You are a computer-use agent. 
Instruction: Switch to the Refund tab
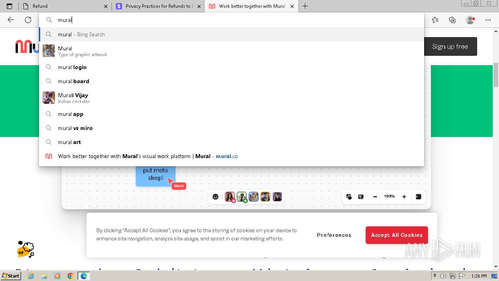click(x=65, y=6)
